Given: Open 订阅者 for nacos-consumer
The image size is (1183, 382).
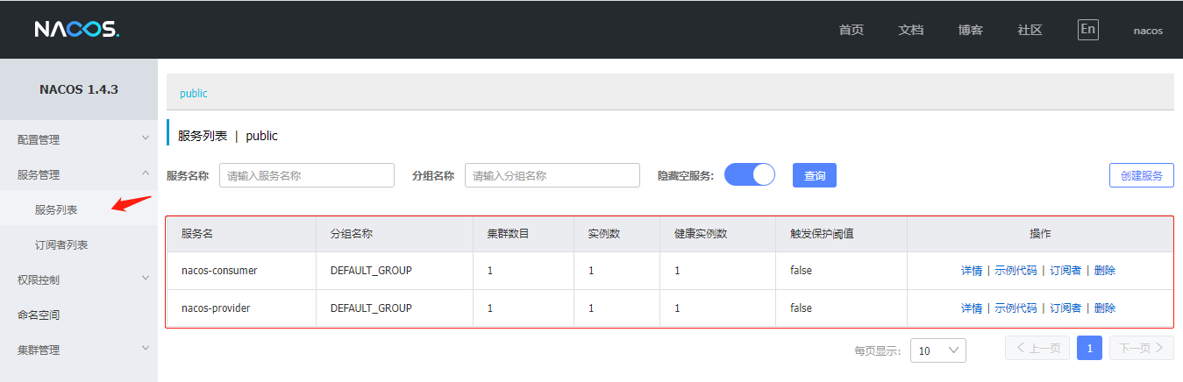Looking at the screenshot, I should [1065, 271].
